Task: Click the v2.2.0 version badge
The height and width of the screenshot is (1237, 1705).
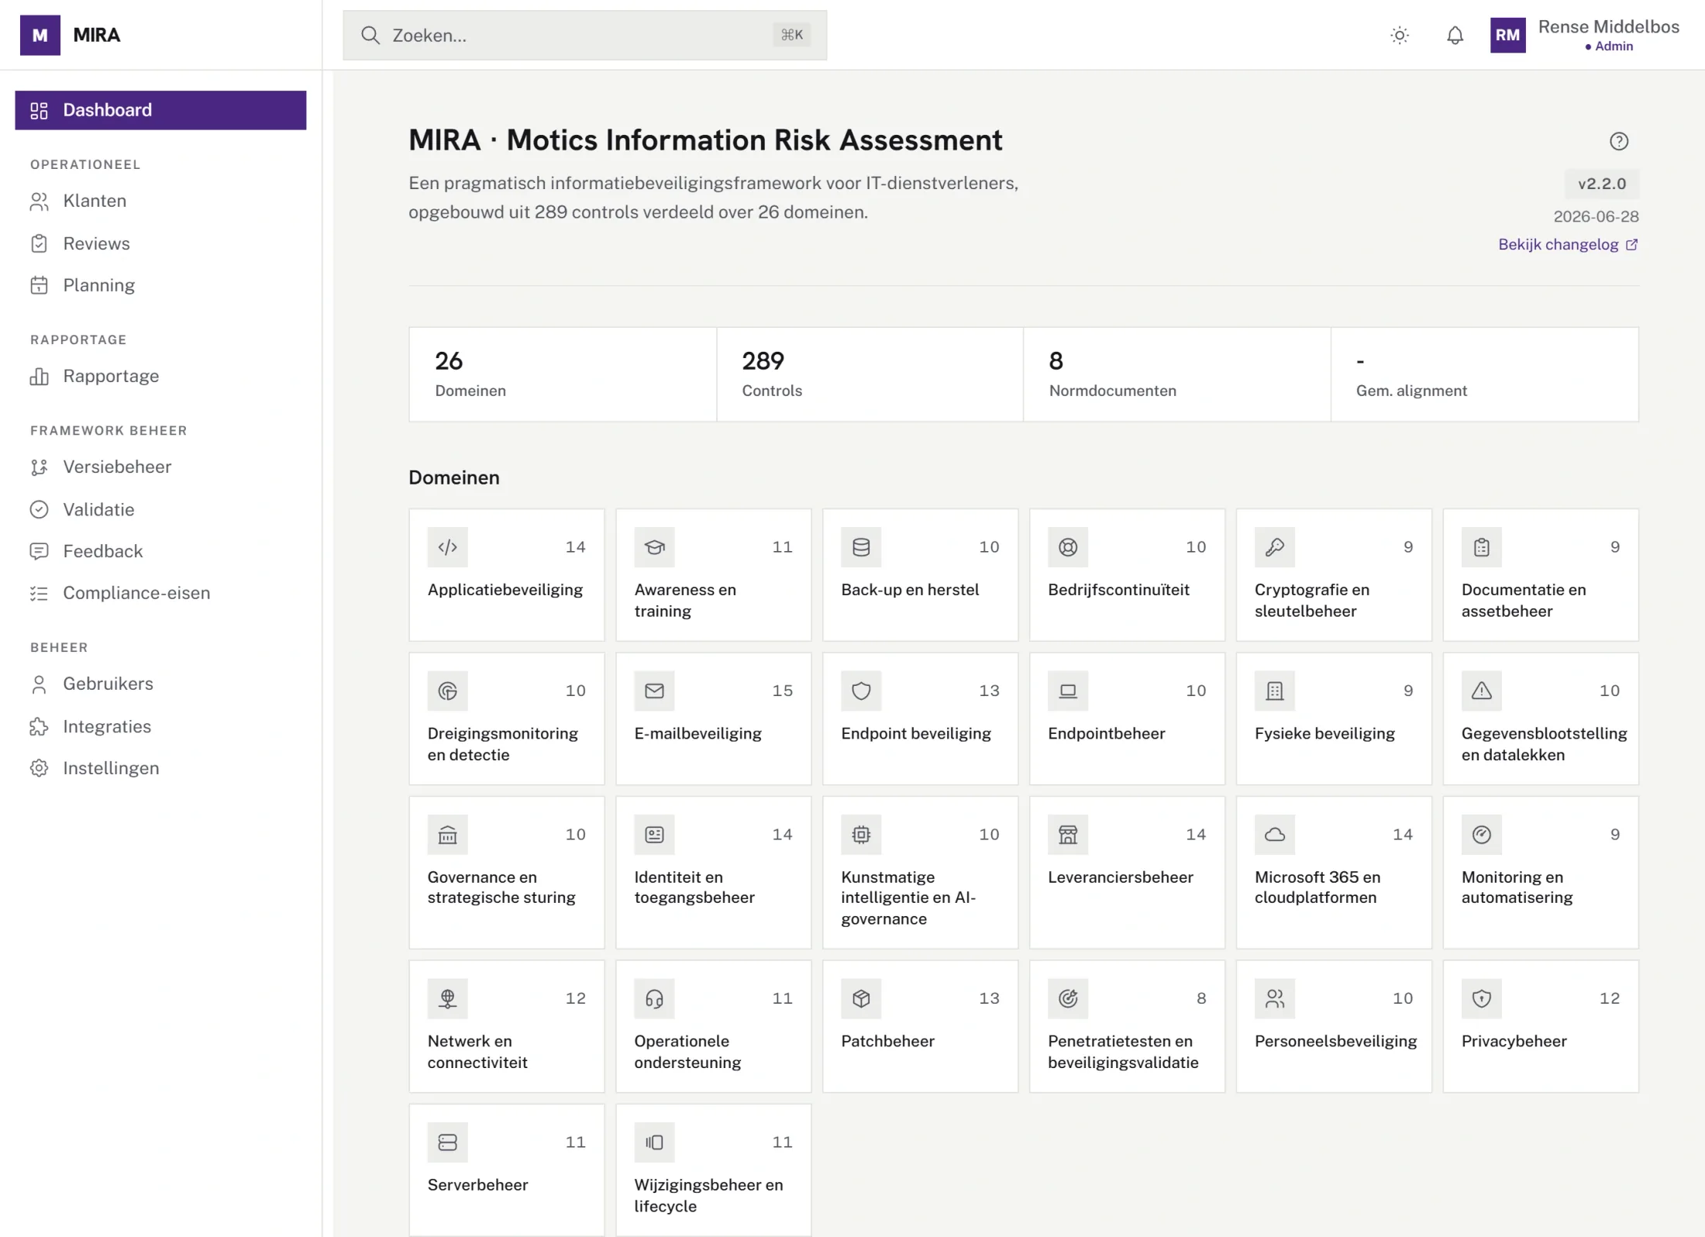Action: click(x=1602, y=184)
